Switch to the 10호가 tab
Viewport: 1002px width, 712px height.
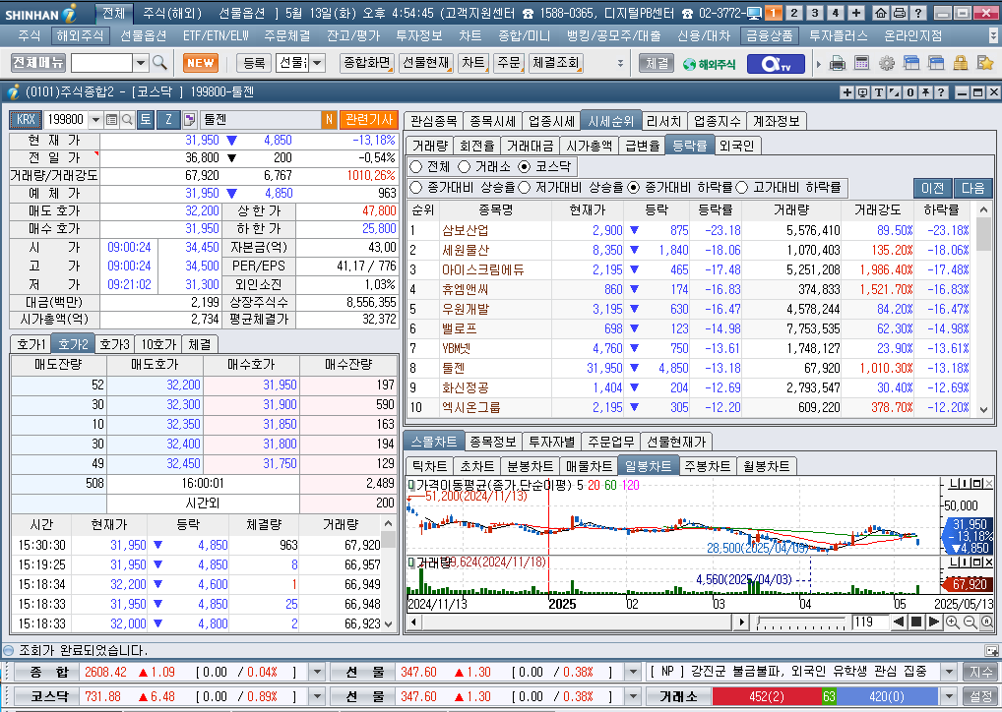158,344
